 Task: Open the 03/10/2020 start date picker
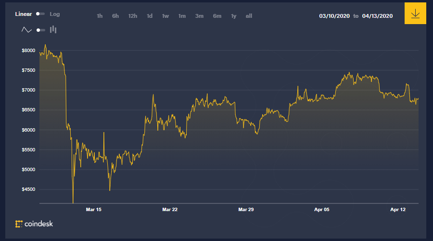point(334,16)
